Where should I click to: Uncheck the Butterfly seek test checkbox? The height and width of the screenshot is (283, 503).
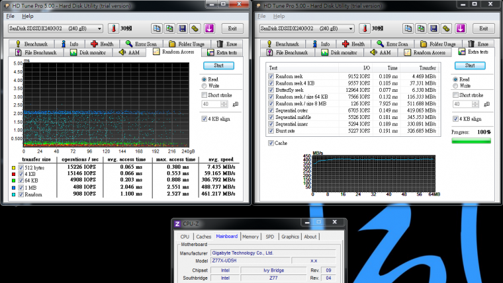click(271, 89)
